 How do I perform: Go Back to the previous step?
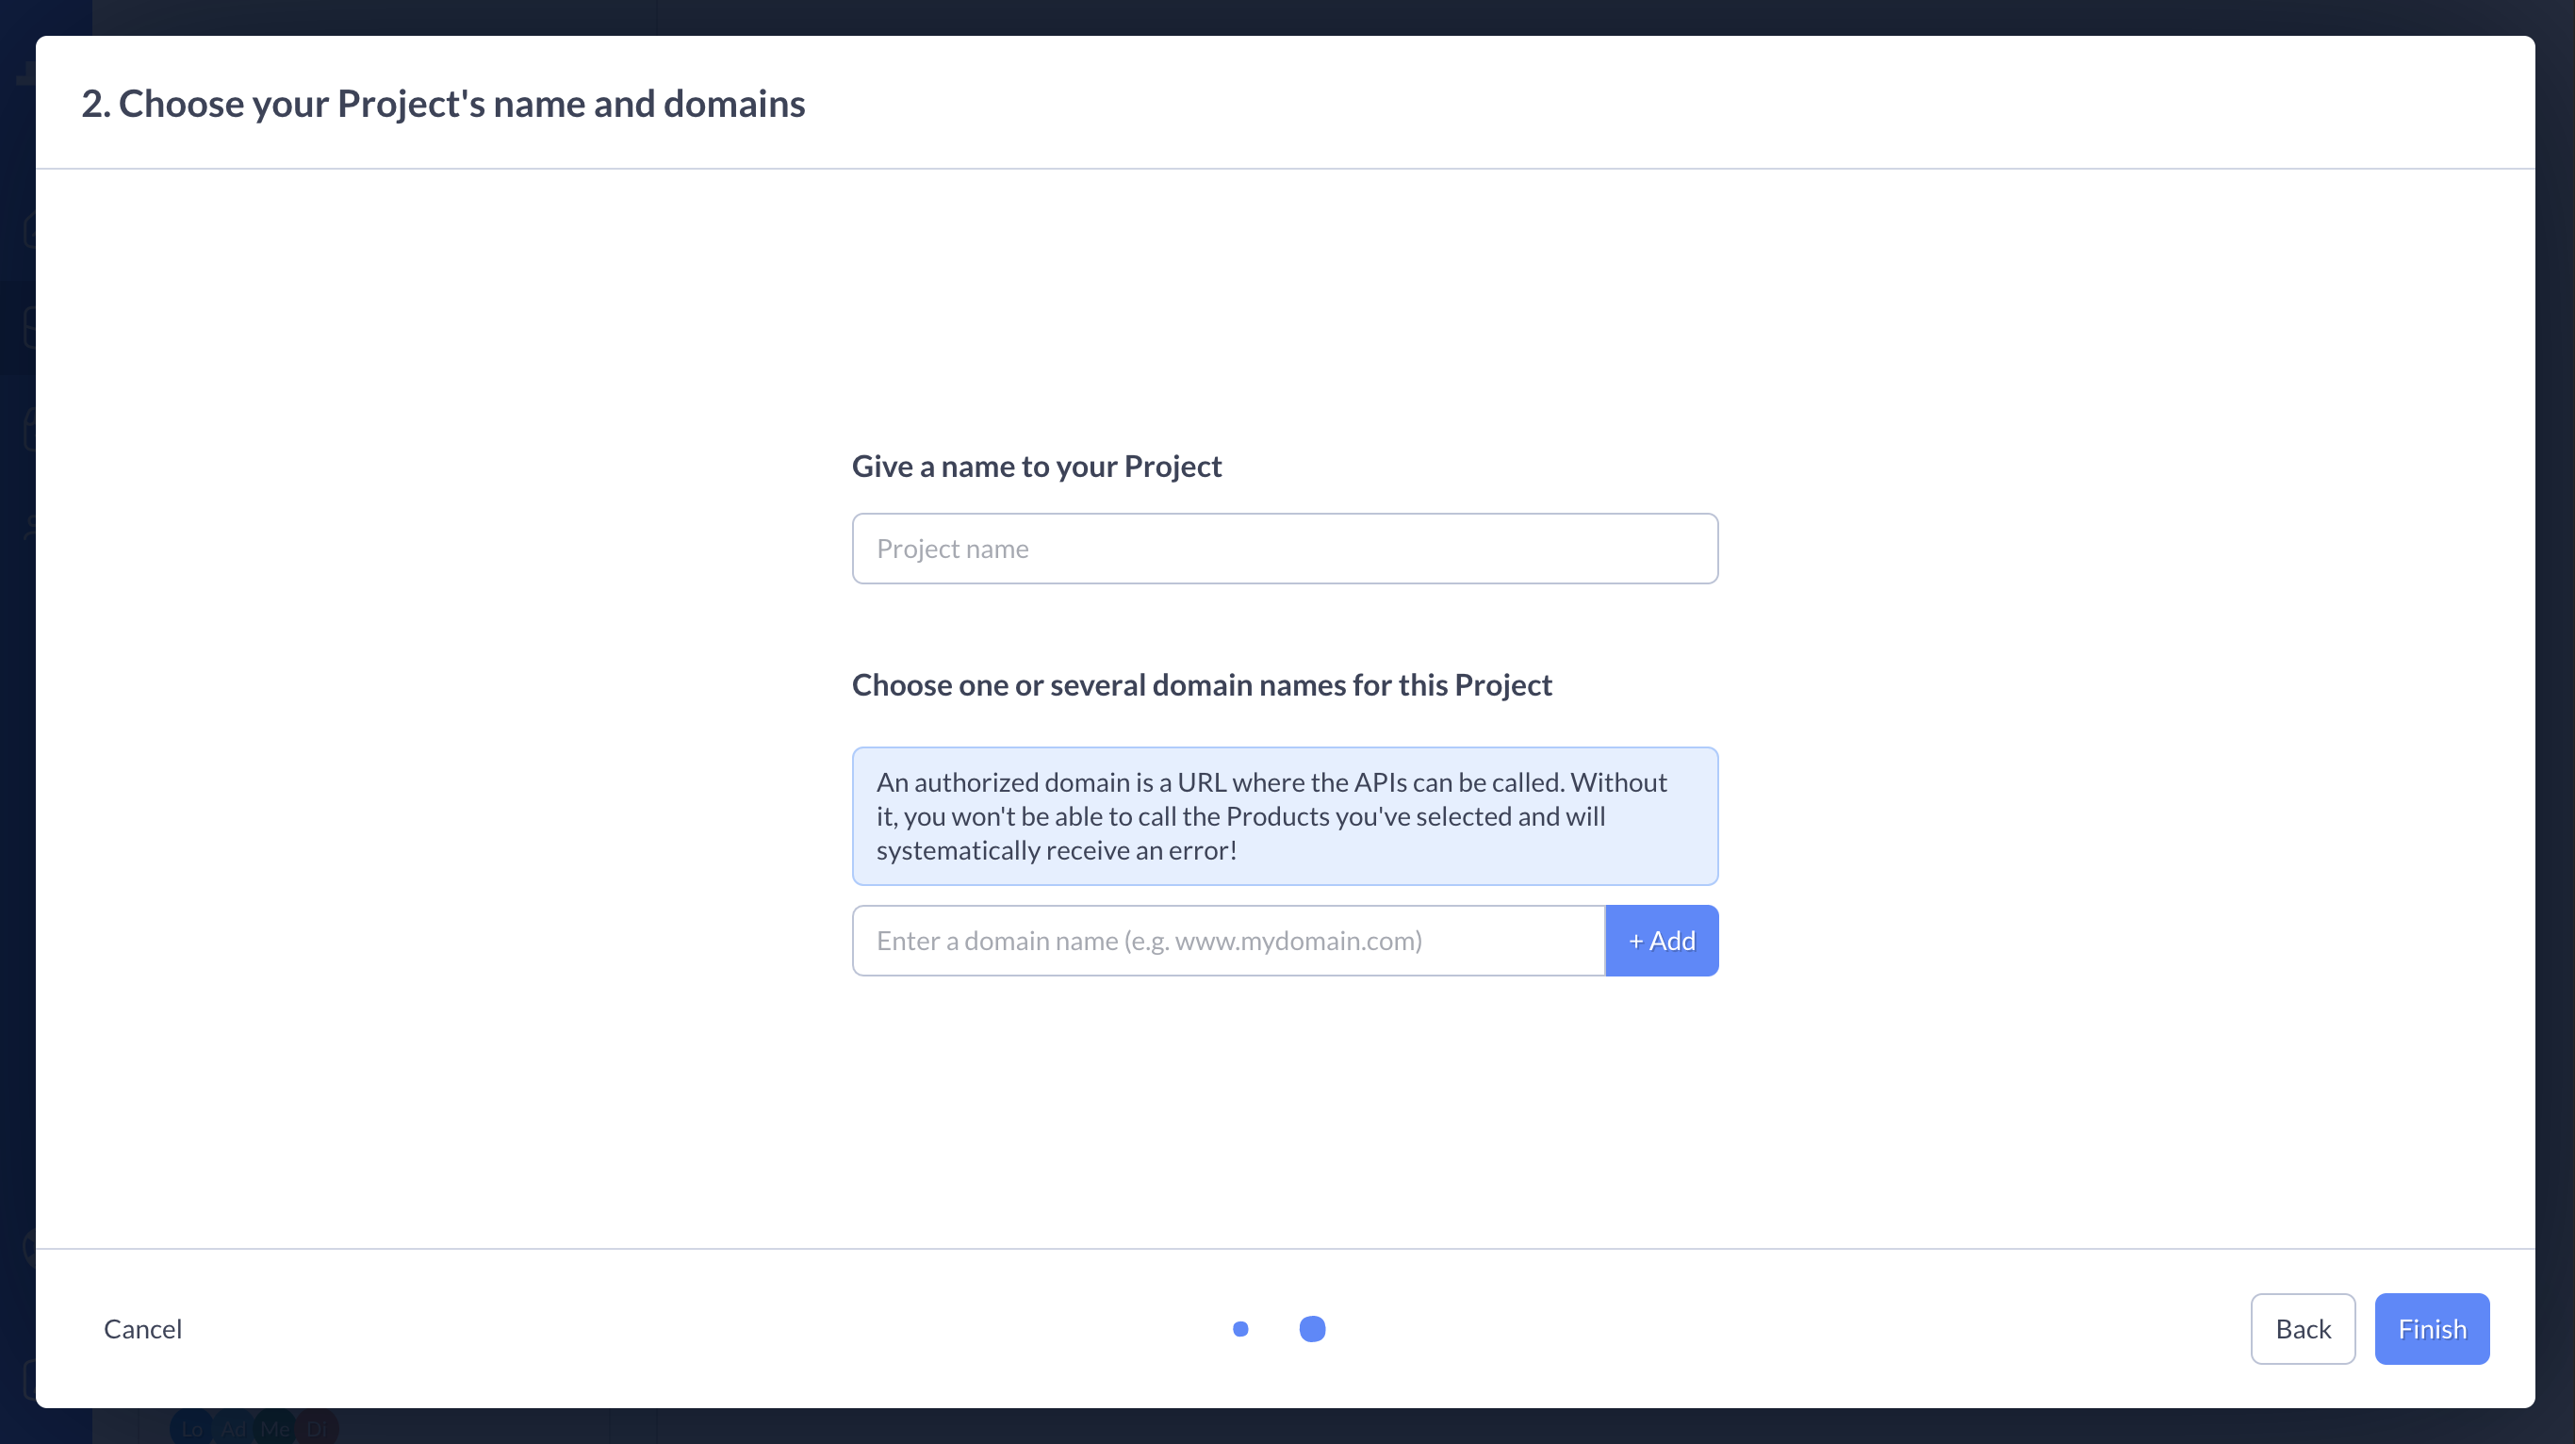[2302, 1328]
